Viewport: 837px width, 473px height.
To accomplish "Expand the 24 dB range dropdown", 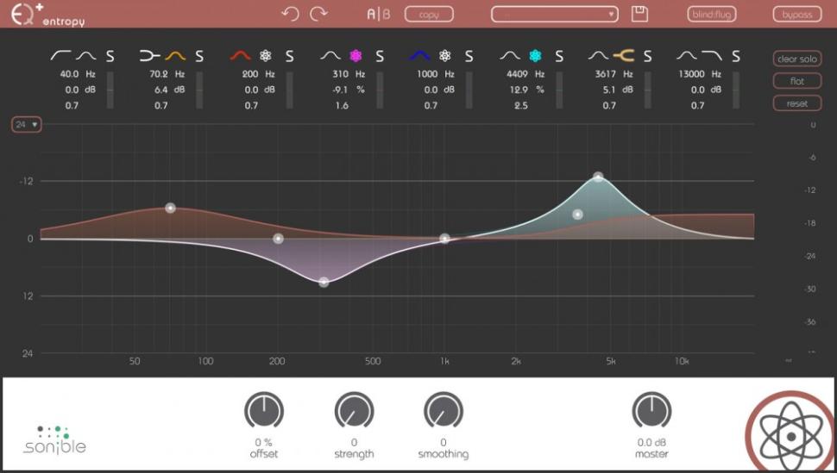I will point(27,125).
